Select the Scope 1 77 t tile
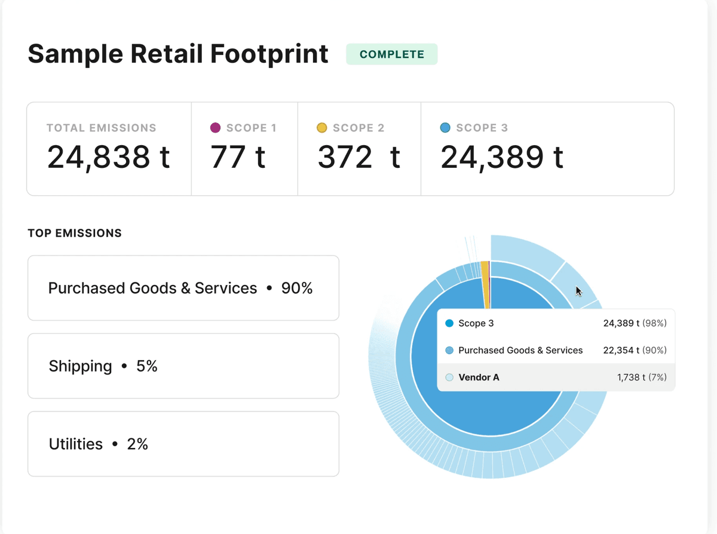The image size is (717, 534). (244, 149)
